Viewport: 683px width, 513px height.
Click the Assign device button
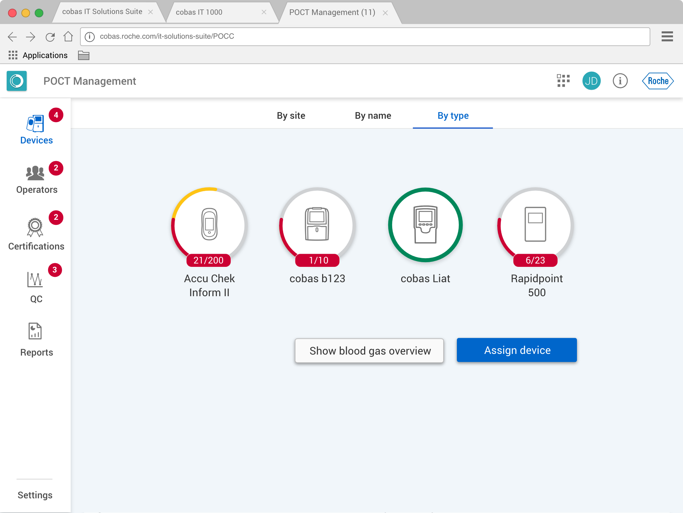[517, 350]
